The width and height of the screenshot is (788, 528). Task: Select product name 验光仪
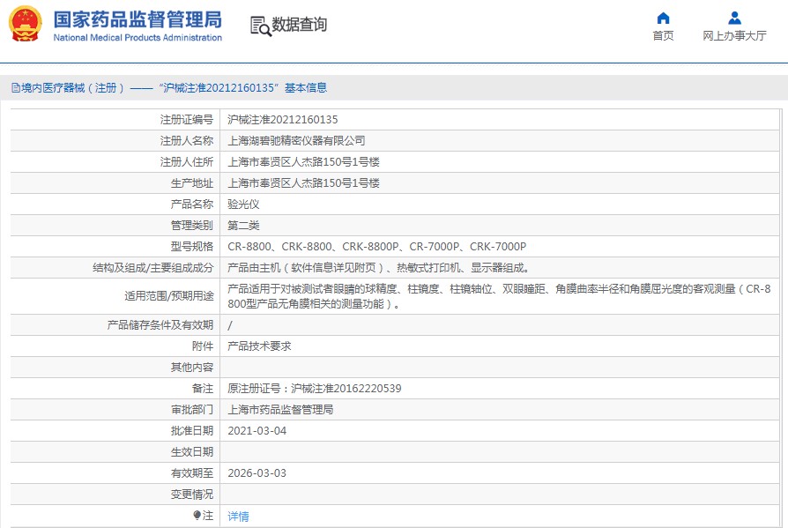pyautogui.click(x=243, y=204)
